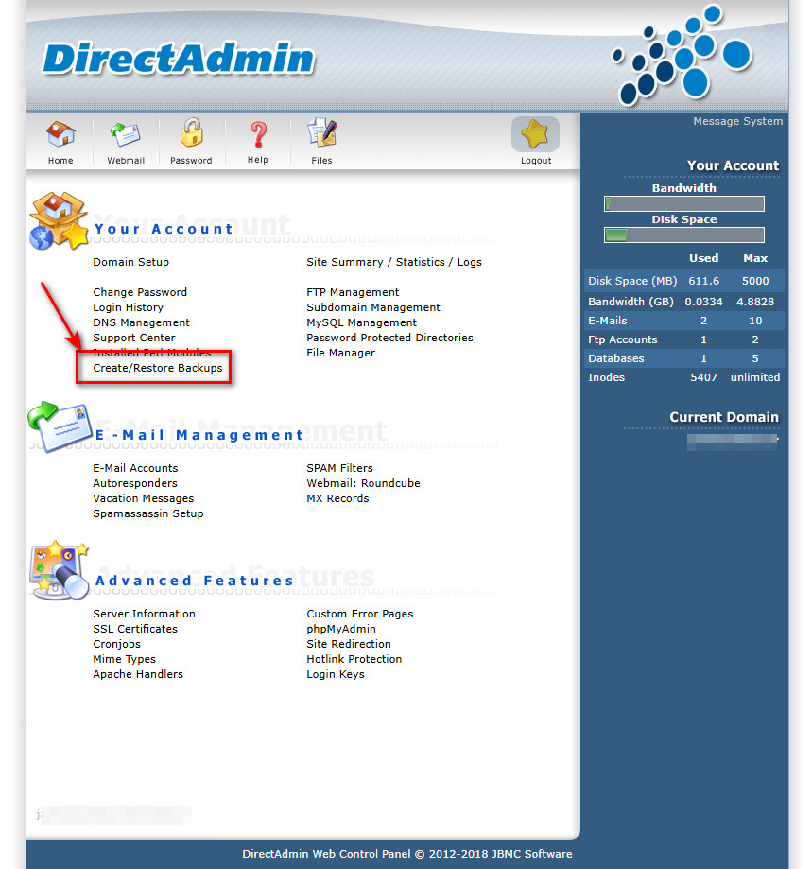Open Create/Restore Backups link
Viewport: 812px width, 869px height.
tap(158, 368)
